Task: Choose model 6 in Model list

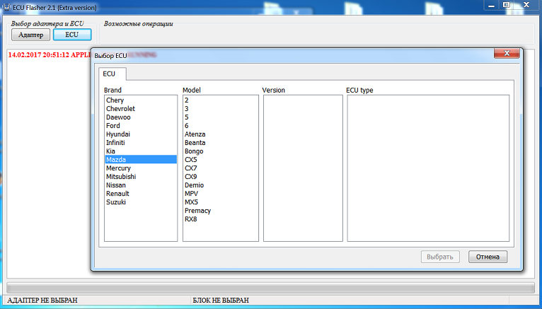Action: pos(221,126)
